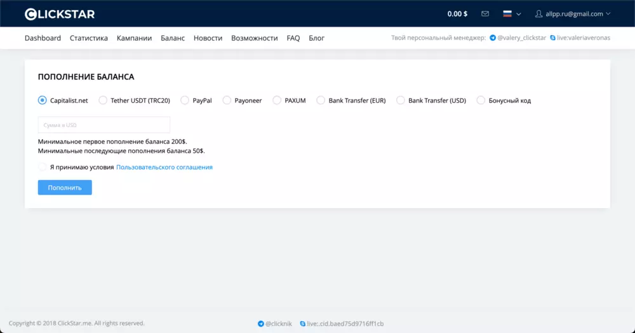The width and height of the screenshot is (635, 333).
Task: Click live:.cid.baed75d9716ff1cb footer link
Action: pyautogui.click(x=345, y=323)
